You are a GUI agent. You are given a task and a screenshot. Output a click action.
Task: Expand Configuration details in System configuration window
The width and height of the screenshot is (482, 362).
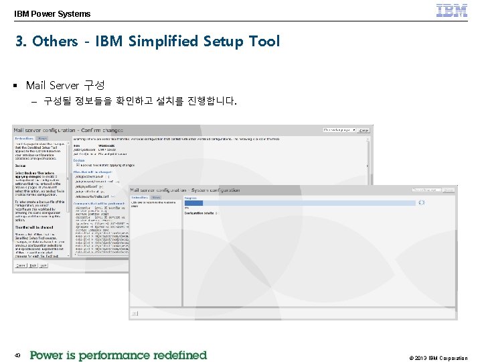[216, 213]
